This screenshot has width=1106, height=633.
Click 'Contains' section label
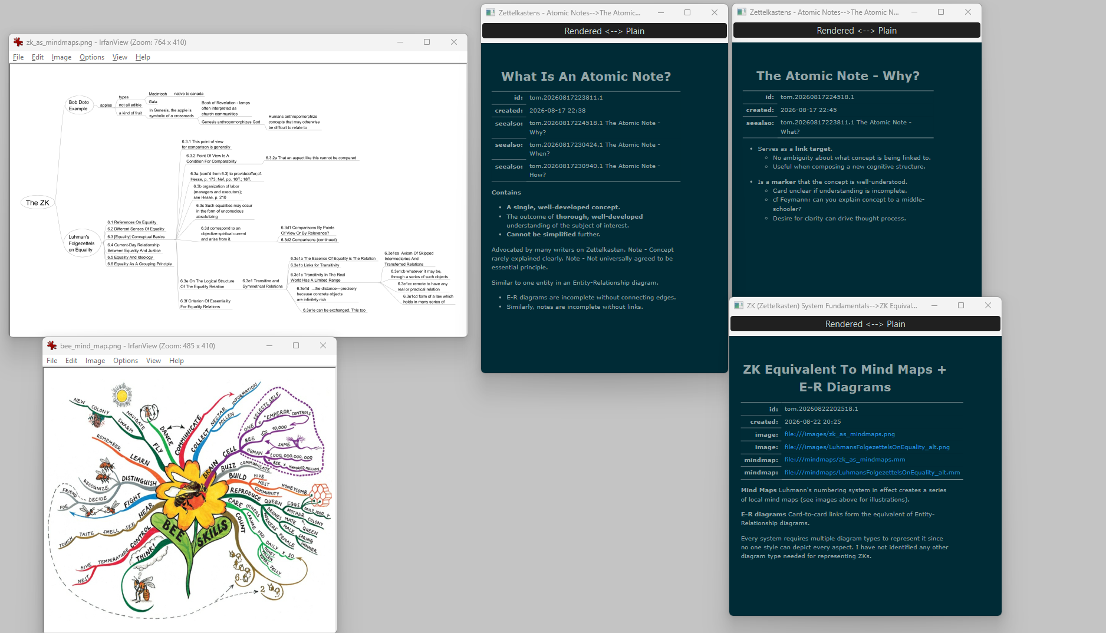(506, 193)
